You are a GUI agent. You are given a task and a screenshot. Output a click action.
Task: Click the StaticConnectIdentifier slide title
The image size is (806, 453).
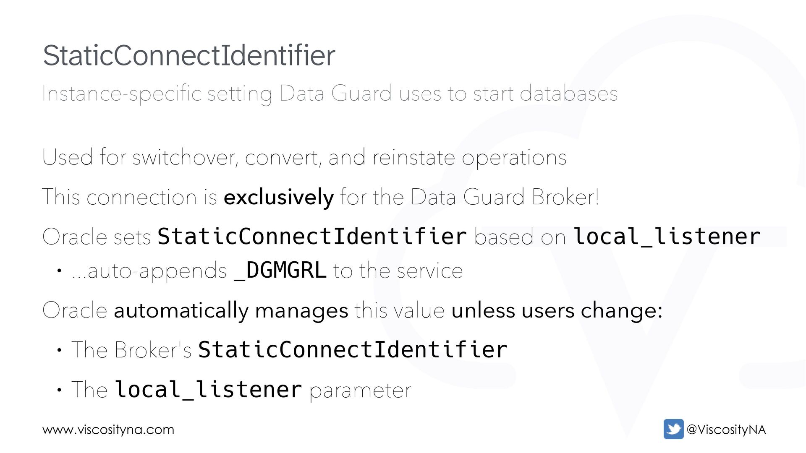[x=189, y=55]
